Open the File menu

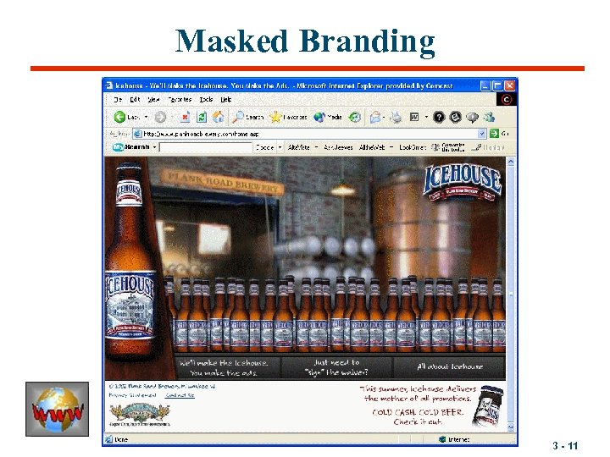point(118,100)
